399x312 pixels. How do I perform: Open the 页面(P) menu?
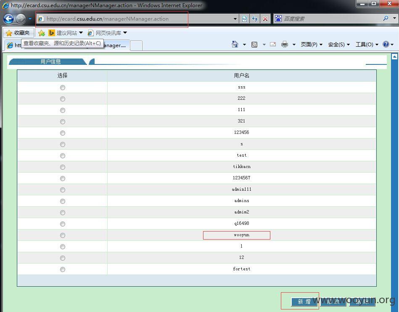(x=312, y=45)
